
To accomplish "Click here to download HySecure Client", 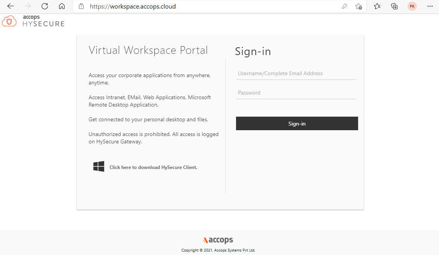I will tap(153, 167).
